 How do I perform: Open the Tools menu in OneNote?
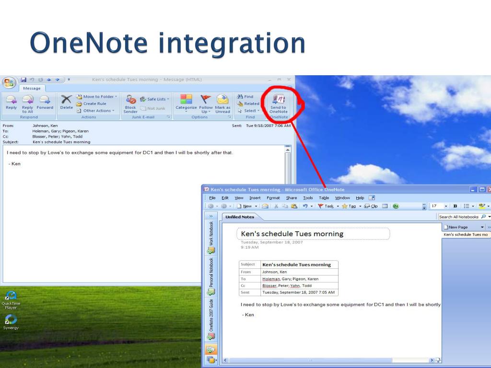point(308,198)
